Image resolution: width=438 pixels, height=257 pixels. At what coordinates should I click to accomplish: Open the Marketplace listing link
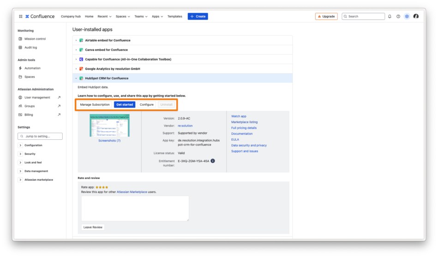245,122
